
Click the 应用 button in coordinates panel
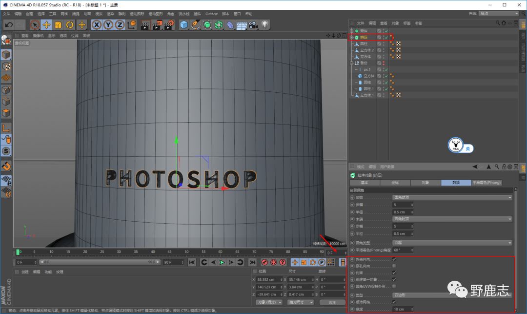332,302
